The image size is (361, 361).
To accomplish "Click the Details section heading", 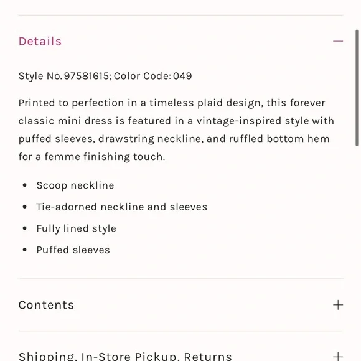I will [40, 42].
